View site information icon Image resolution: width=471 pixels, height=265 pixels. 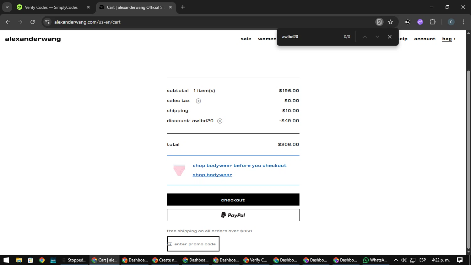tap(47, 22)
